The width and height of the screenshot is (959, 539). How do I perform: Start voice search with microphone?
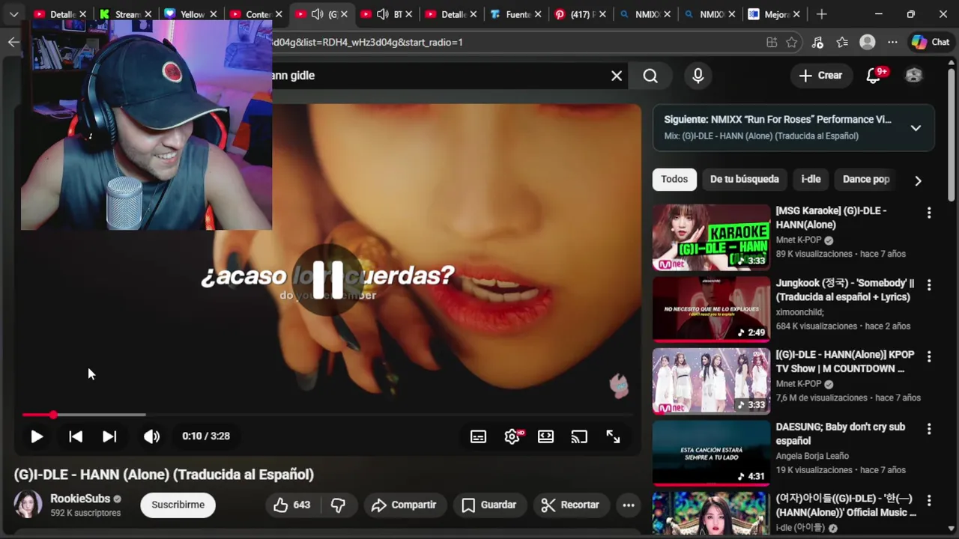tap(698, 76)
